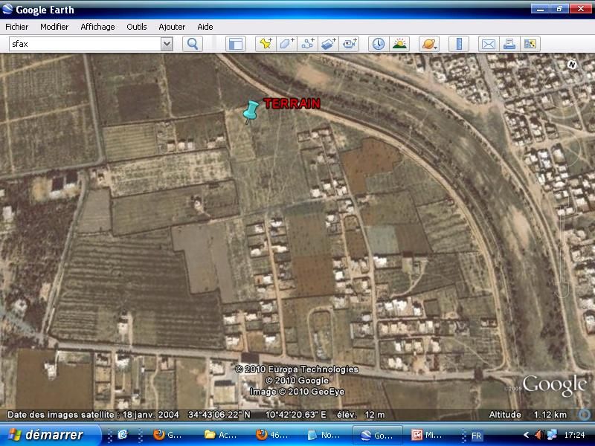Click the TERRAIN placemark pushpin
The height and width of the screenshot is (446, 595).
251,111
